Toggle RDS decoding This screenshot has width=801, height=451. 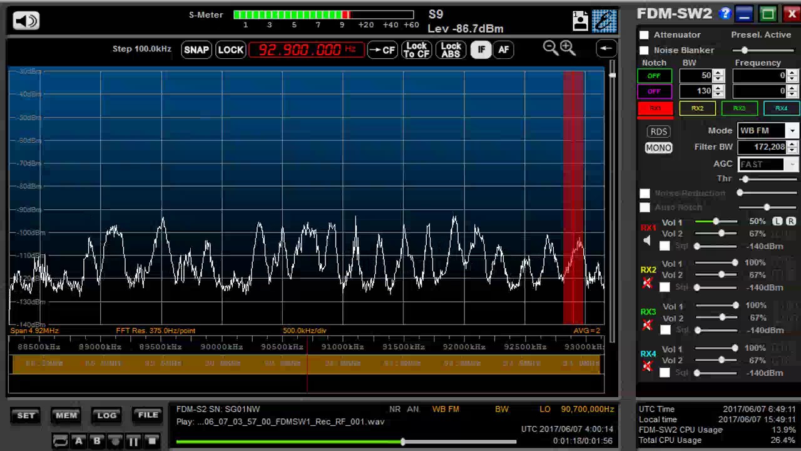[x=658, y=132]
